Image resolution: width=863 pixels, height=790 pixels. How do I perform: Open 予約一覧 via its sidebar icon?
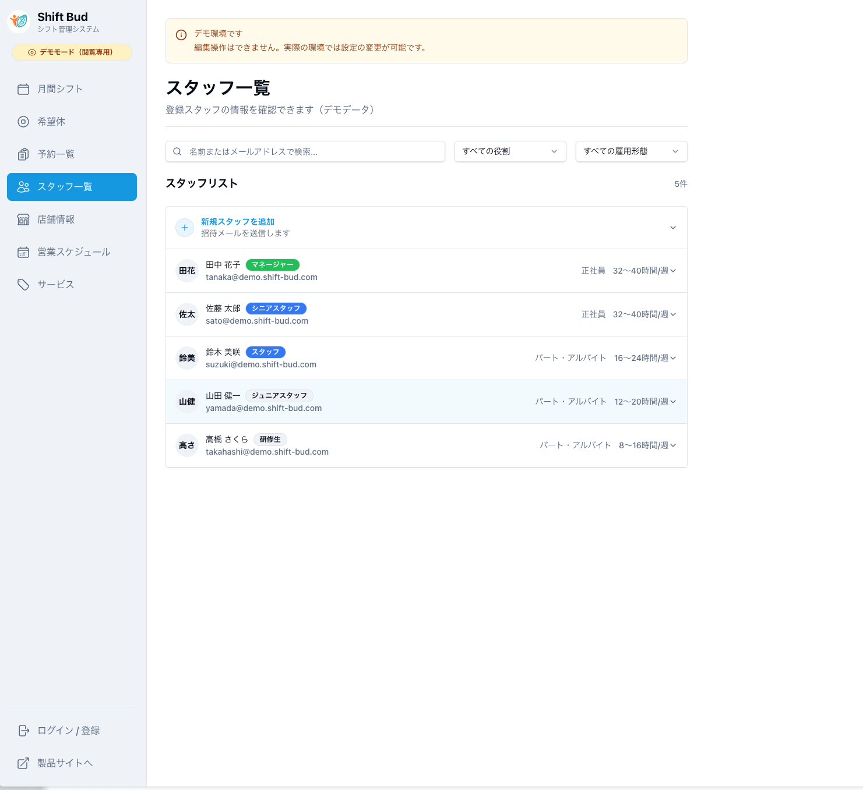(23, 154)
